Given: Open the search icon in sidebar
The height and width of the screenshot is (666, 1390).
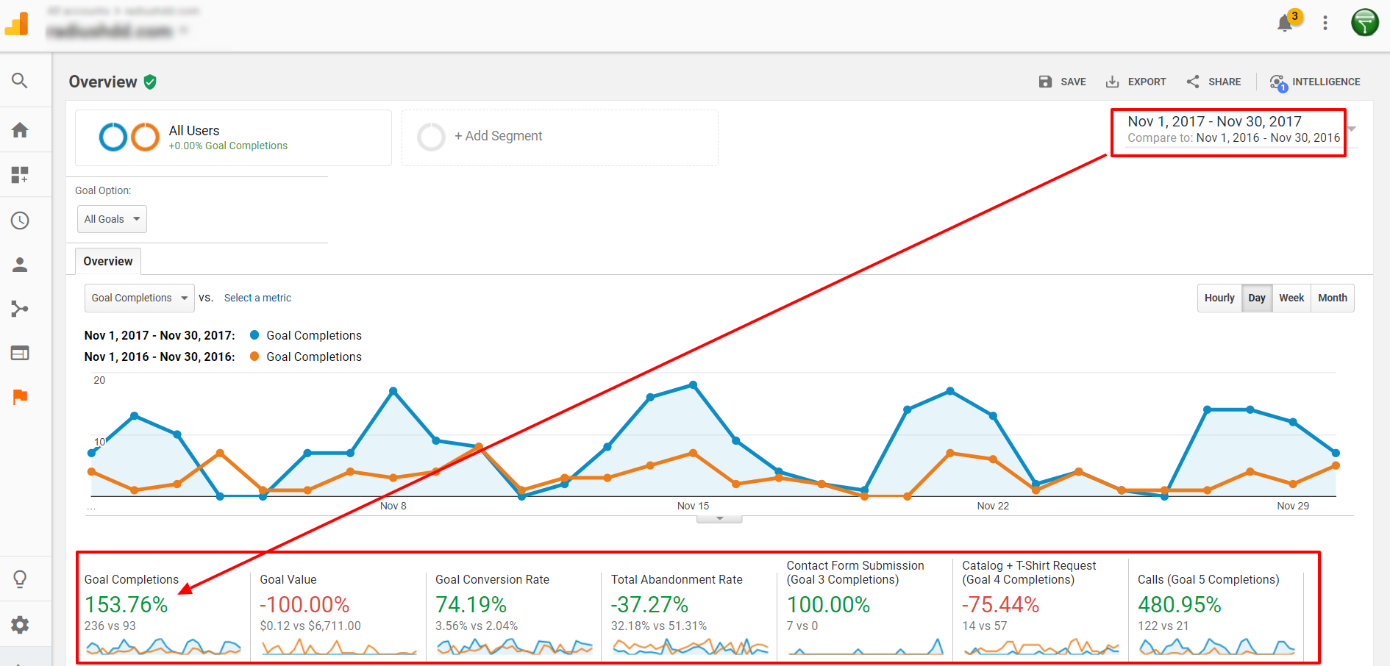Looking at the screenshot, I should pos(20,80).
